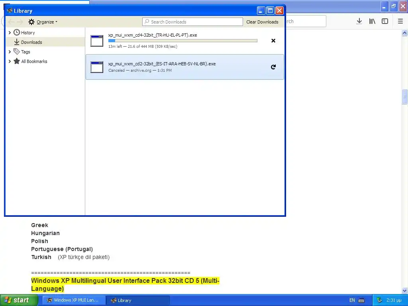The image size is (408, 306).
Task: Click the EN language indicator
Action: click(352, 300)
